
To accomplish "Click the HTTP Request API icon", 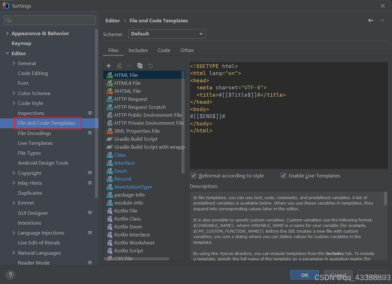I will [x=110, y=99].
